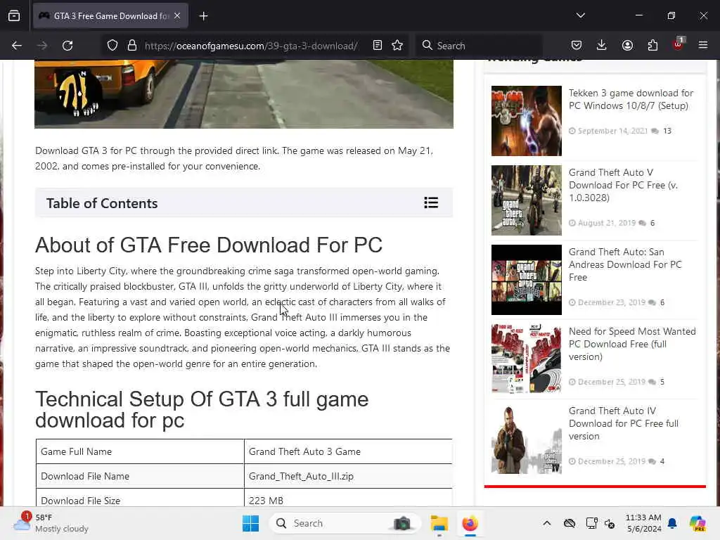Show hidden system tray icons
720x540 pixels.
click(546, 523)
